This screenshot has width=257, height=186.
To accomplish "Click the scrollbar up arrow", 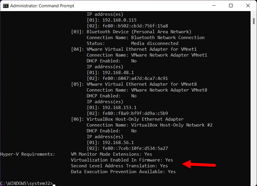I will point(254,13).
